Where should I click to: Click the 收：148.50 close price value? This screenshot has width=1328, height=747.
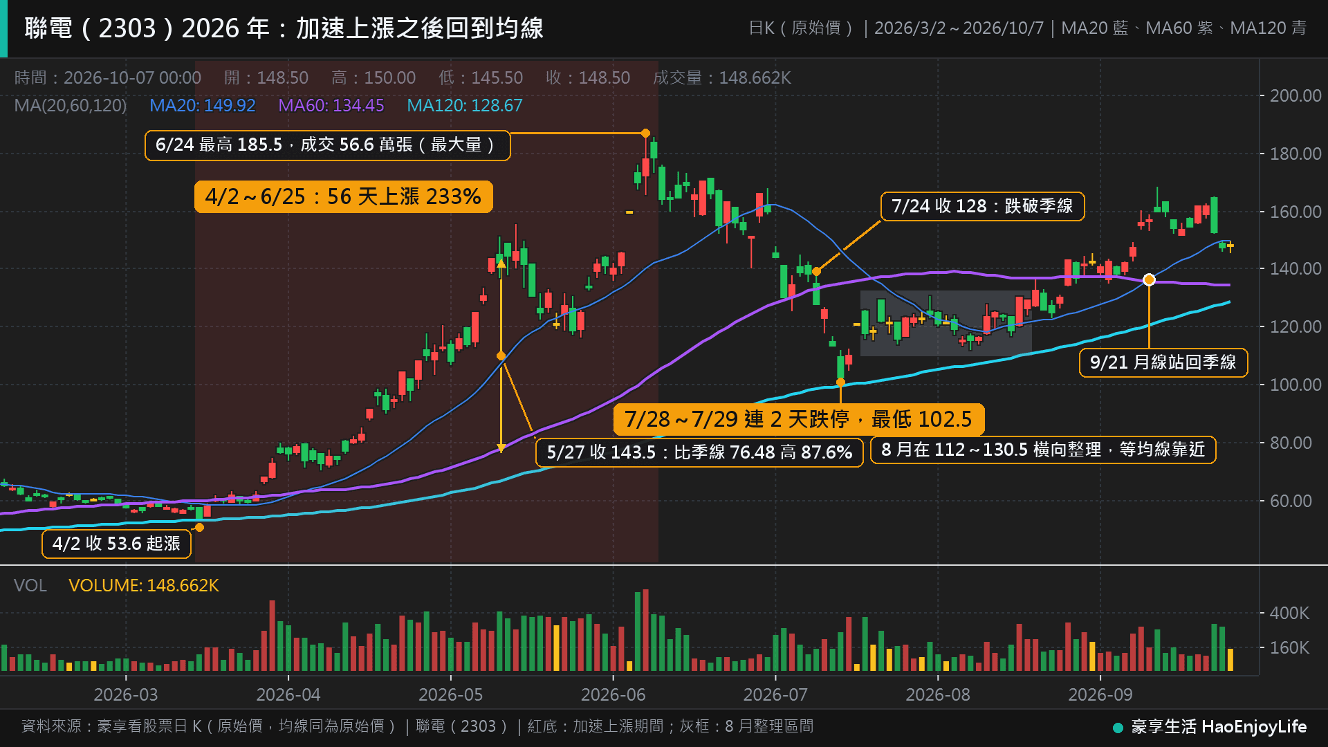[588, 77]
